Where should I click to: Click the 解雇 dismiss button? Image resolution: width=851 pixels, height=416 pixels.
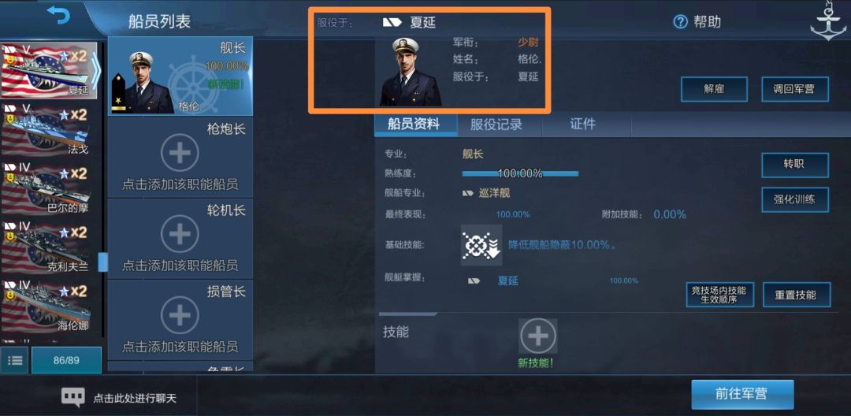tap(714, 89)
